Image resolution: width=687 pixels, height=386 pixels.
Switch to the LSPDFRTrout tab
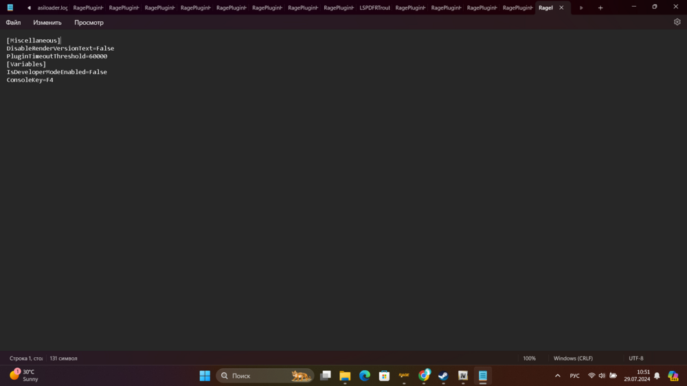tap(374, 8)
